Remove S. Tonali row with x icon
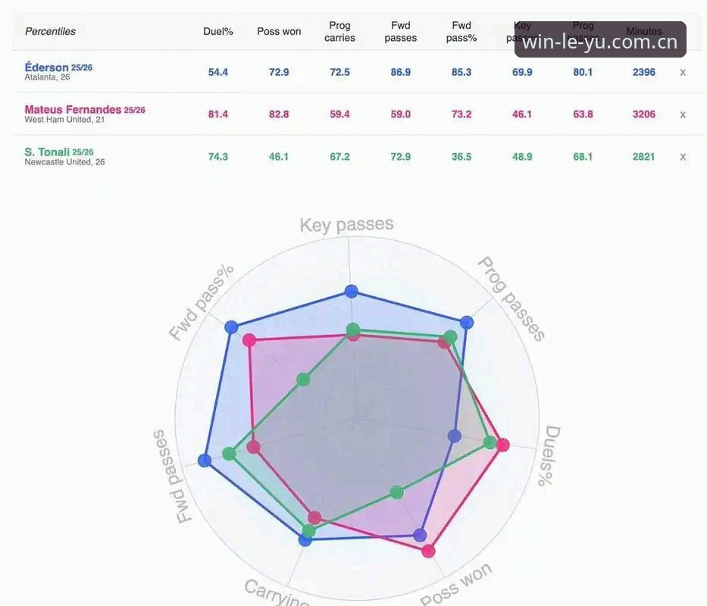 pyautogui.click(x=683, y=157)
